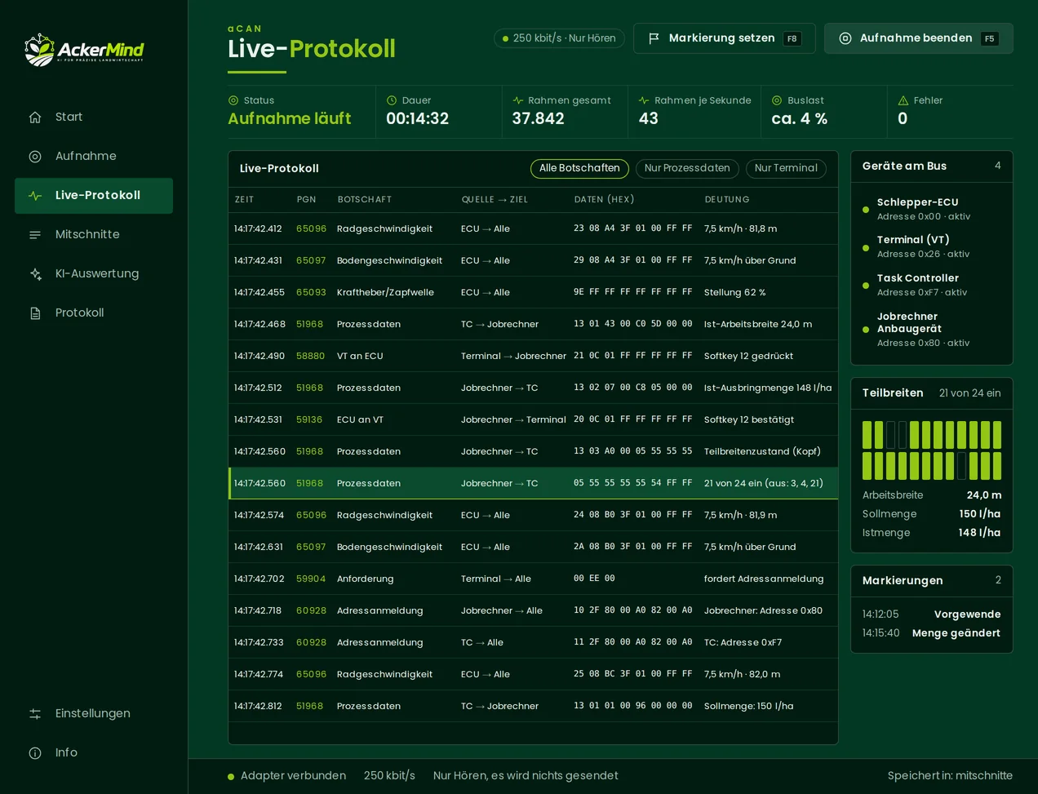Screen dimensions: 1038x794
Task: Click the icon beside Buslast
Action: coord(777,100)
